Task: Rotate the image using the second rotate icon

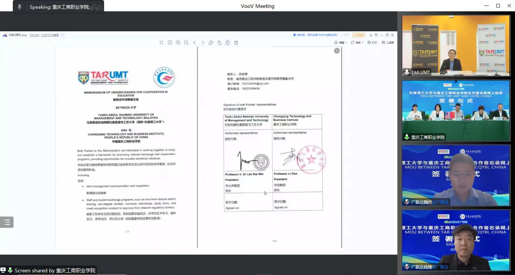Action: click(x=219, y=43)
